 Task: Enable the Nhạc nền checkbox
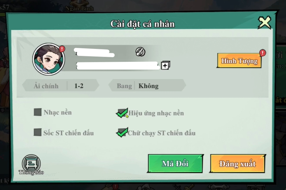(38, 112)
